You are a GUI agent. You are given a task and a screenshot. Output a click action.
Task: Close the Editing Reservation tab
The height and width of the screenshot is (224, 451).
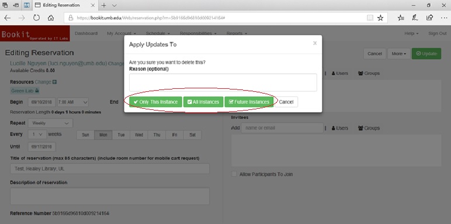coord(92,5)
